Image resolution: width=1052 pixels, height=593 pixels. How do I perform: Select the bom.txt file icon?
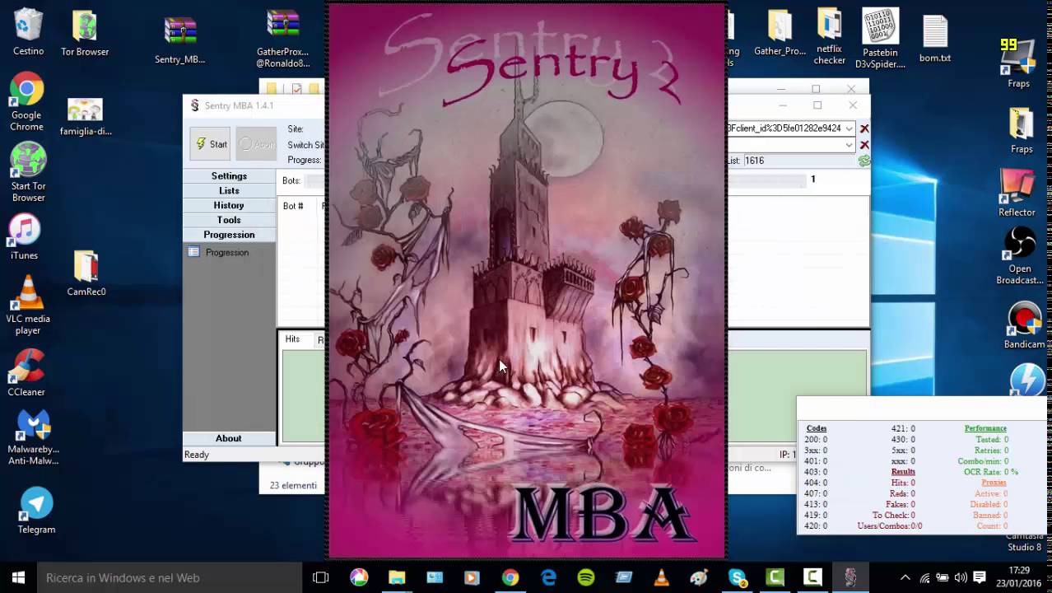pos(935,38)
